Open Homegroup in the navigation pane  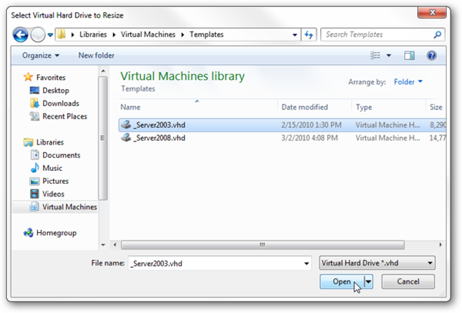coord(56,233)
